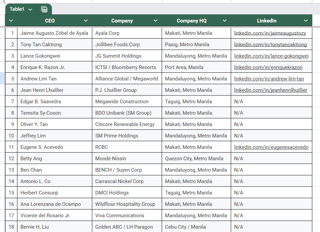Select cell Jean Henri Lhuillier
This screenshot has height=232, width=320.
point(55,90)
